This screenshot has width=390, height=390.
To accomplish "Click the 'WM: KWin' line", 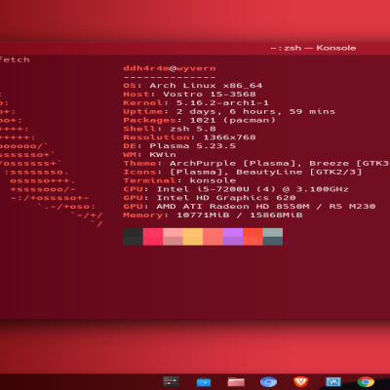I will tap(149, 155).
